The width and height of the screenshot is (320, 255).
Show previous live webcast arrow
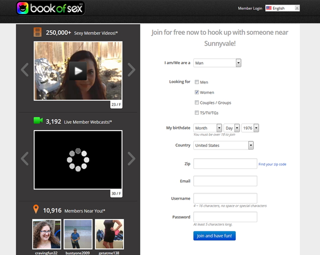coord(25,159)
